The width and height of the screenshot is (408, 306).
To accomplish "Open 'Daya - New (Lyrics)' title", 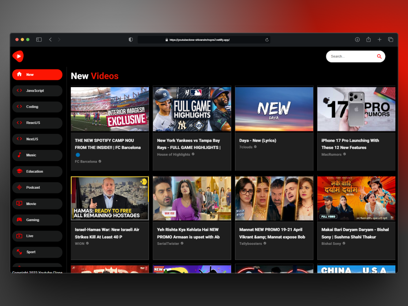I will pos(258,140).
